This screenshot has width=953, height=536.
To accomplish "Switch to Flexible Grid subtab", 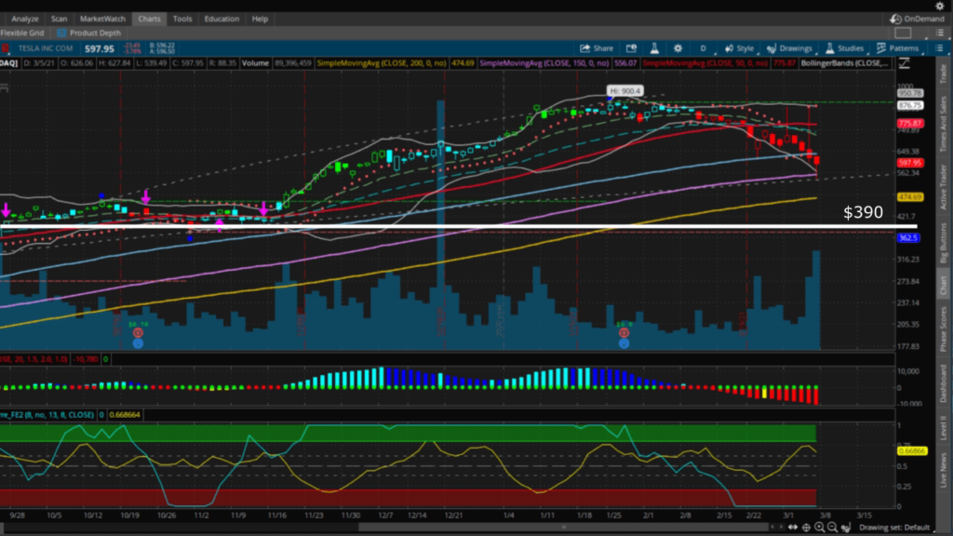I will [22, 33].
